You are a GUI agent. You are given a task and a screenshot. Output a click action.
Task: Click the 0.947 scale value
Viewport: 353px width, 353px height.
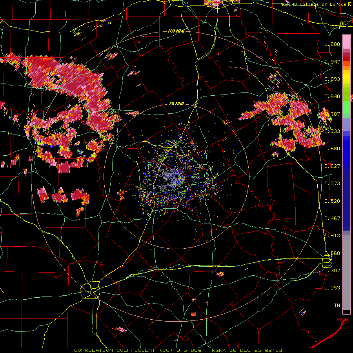tap(332, 62)
